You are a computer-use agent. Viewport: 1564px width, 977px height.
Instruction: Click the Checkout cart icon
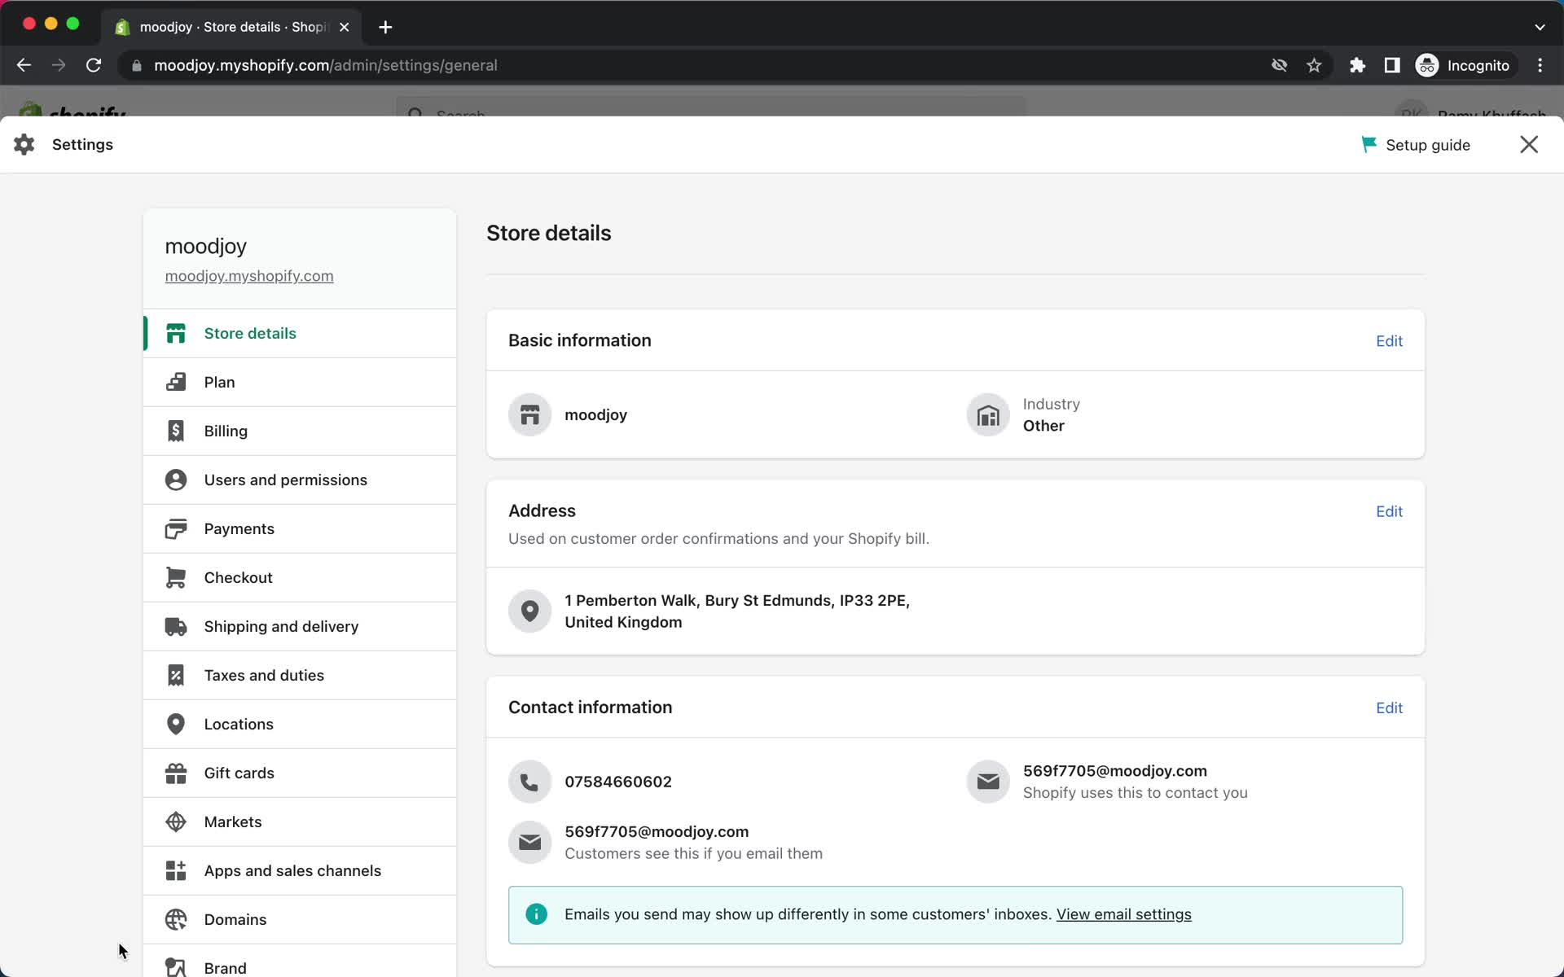(176, 577)
